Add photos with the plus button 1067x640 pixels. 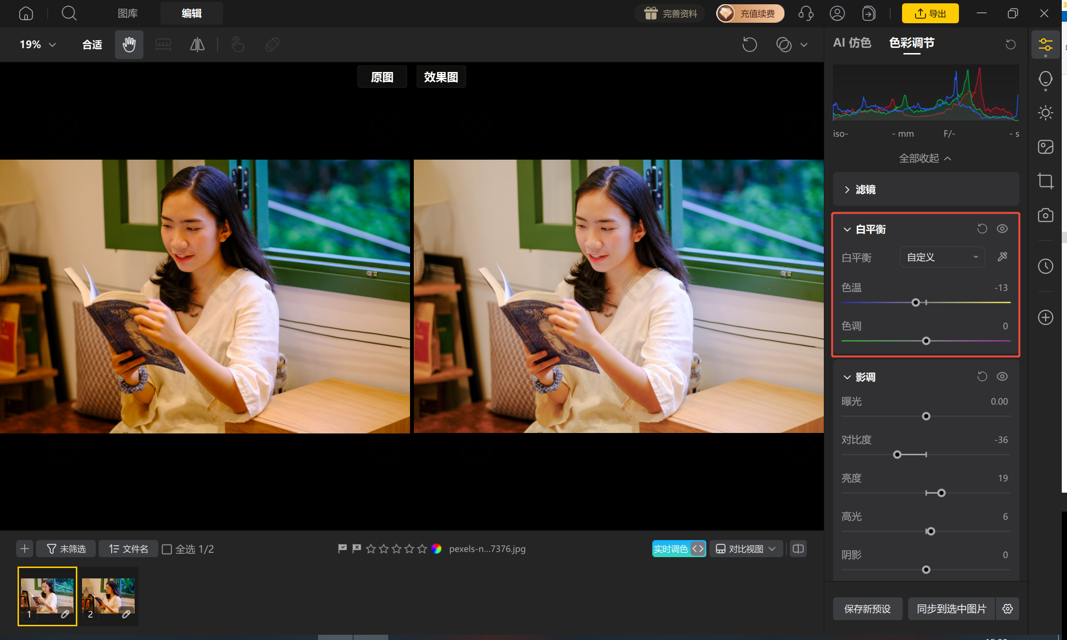25,549
